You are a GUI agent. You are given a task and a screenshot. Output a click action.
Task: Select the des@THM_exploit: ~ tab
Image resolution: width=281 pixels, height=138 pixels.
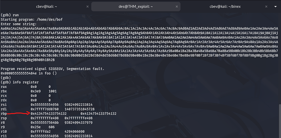[136, 6]
